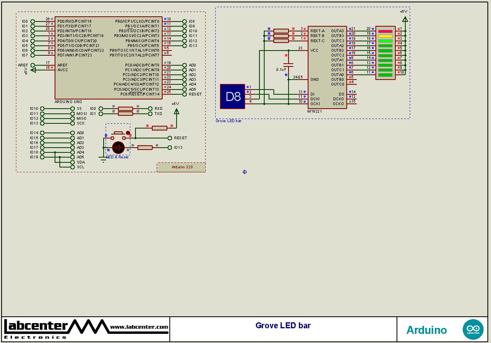Select the resistor wired to IO13 terminal
The width and height of the screenshot is (491, 343).
coord(145,148)
